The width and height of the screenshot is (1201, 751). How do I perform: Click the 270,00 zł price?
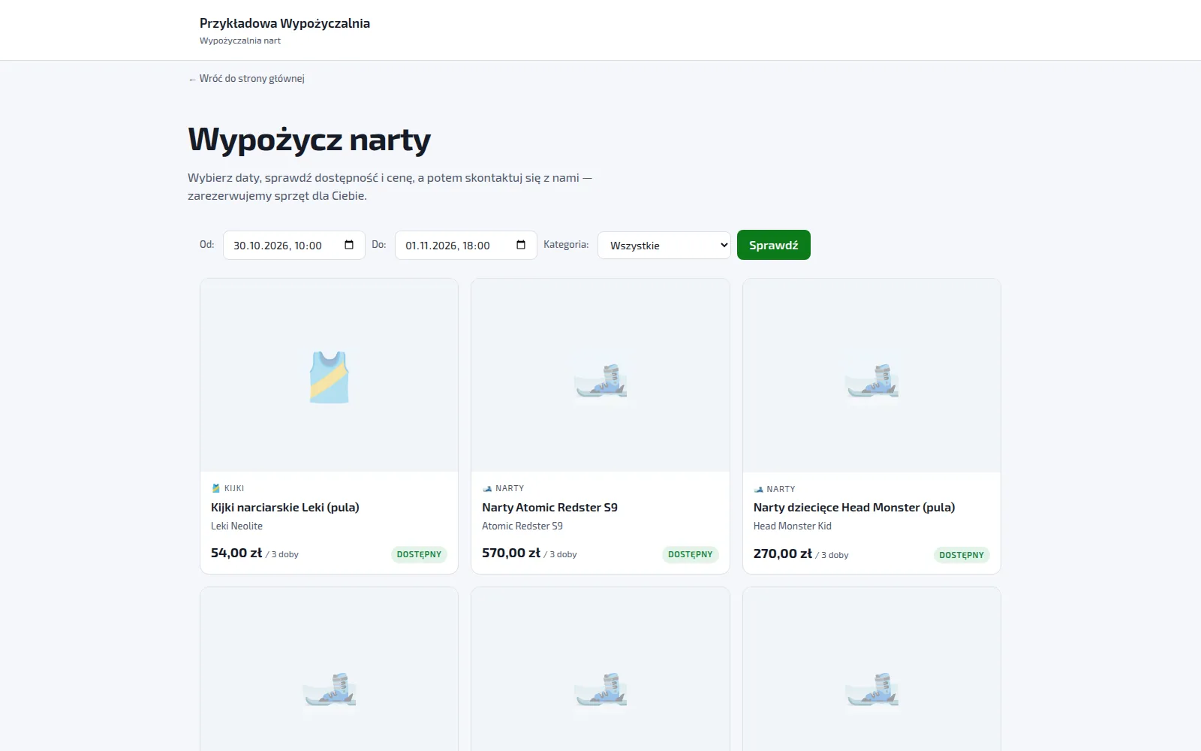coord(783,553)
